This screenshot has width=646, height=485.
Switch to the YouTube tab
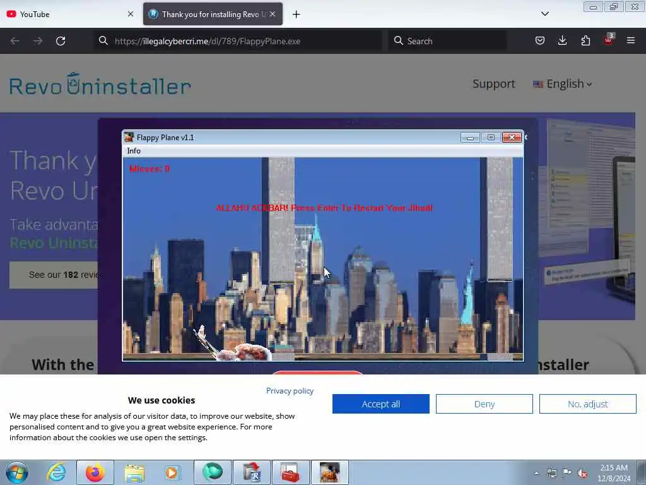pyautogui.click(x=70, y=14)
